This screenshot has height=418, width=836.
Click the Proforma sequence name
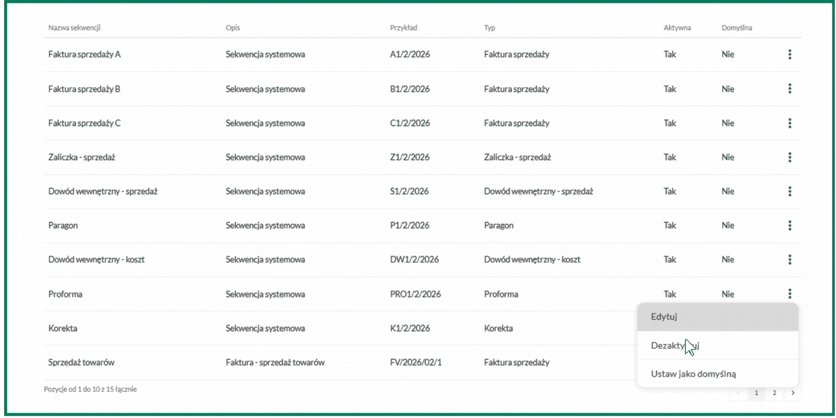[x=65, y=294]
